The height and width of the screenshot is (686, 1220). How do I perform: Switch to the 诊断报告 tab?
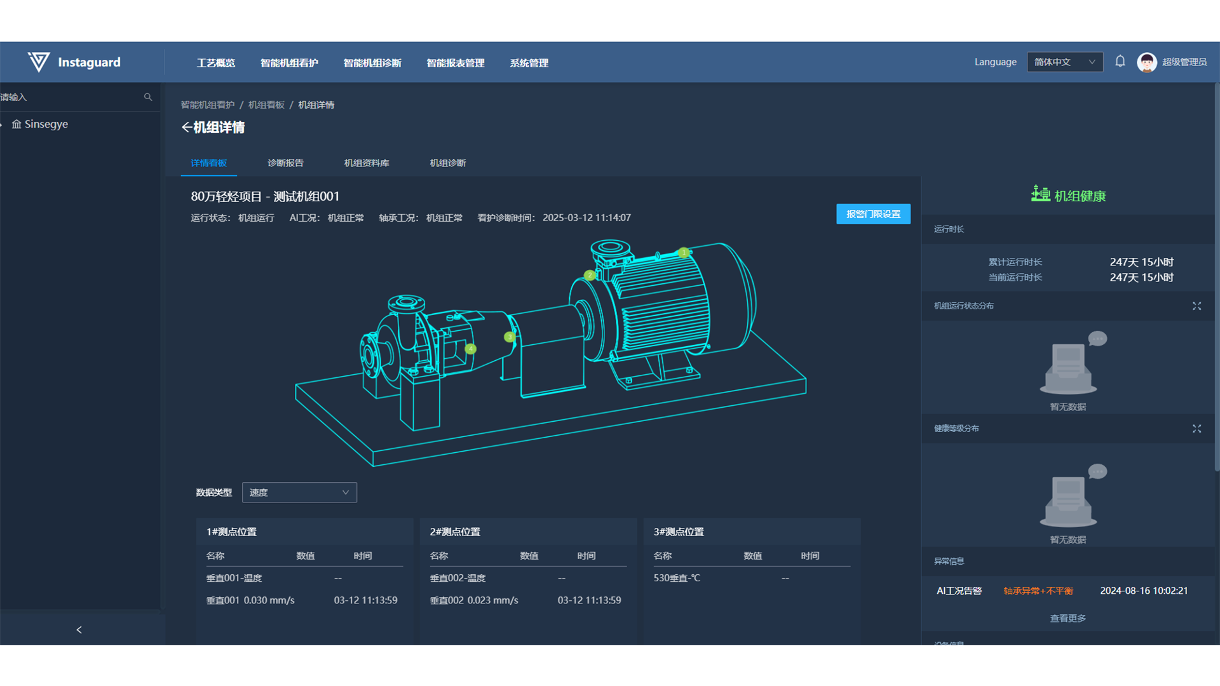tap(286, 163)
